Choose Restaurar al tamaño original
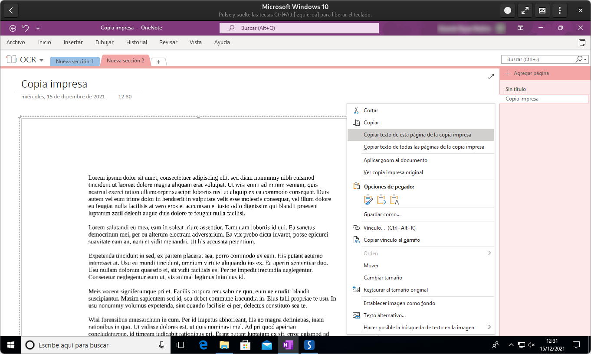The height and width of the screenshot is (354, 591). pyautogui.click(x=421, y=290)
